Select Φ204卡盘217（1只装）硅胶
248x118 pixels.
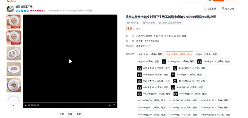click(183, 115)
